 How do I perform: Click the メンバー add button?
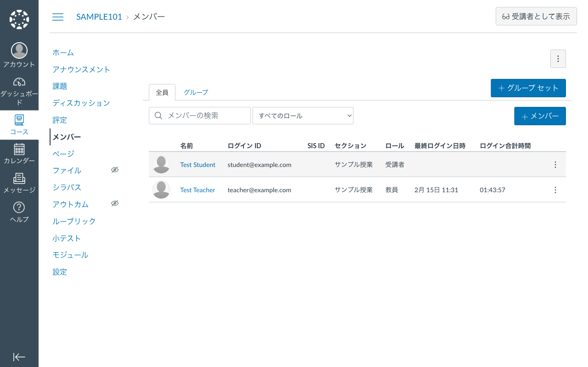coord(540,116)
